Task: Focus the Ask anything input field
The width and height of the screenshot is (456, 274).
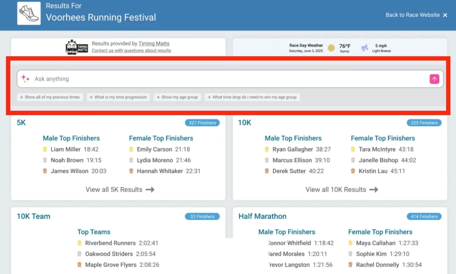Action: 230,79
